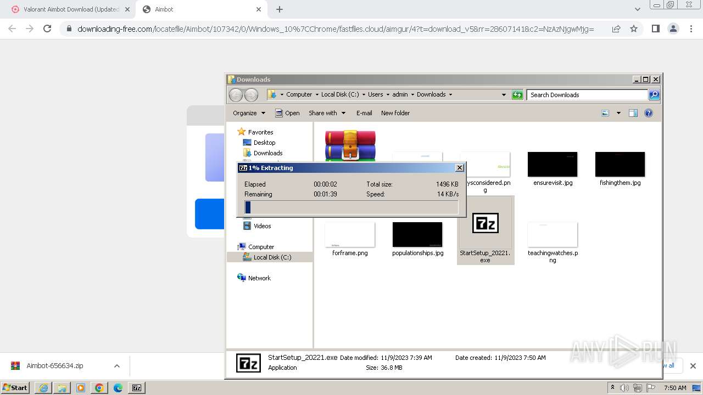This screenshot has height=395, width=703.
Task: Select fishingthem.jpg thumbnail
Action: [x=620, y=164]
